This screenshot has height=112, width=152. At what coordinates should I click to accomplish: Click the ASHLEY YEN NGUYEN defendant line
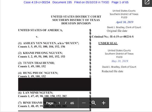click(49, 43)
